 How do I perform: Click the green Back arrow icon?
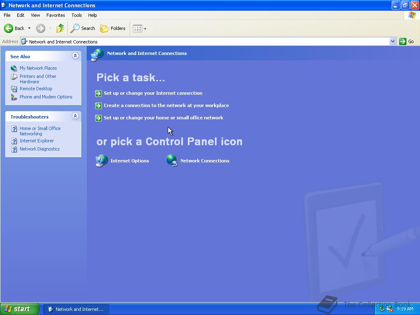[9, 28]
